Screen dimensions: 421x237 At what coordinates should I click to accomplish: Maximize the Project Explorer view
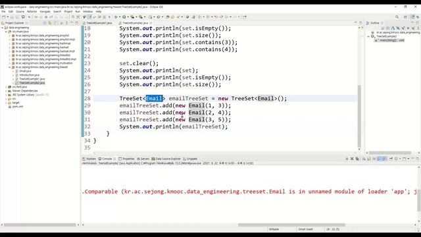[77, 23]
